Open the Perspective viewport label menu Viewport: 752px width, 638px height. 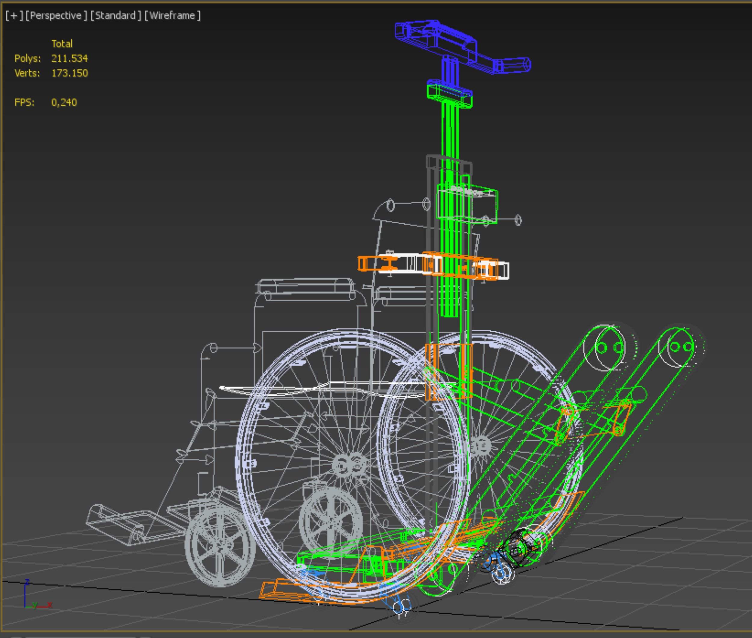tap(57, 16)
